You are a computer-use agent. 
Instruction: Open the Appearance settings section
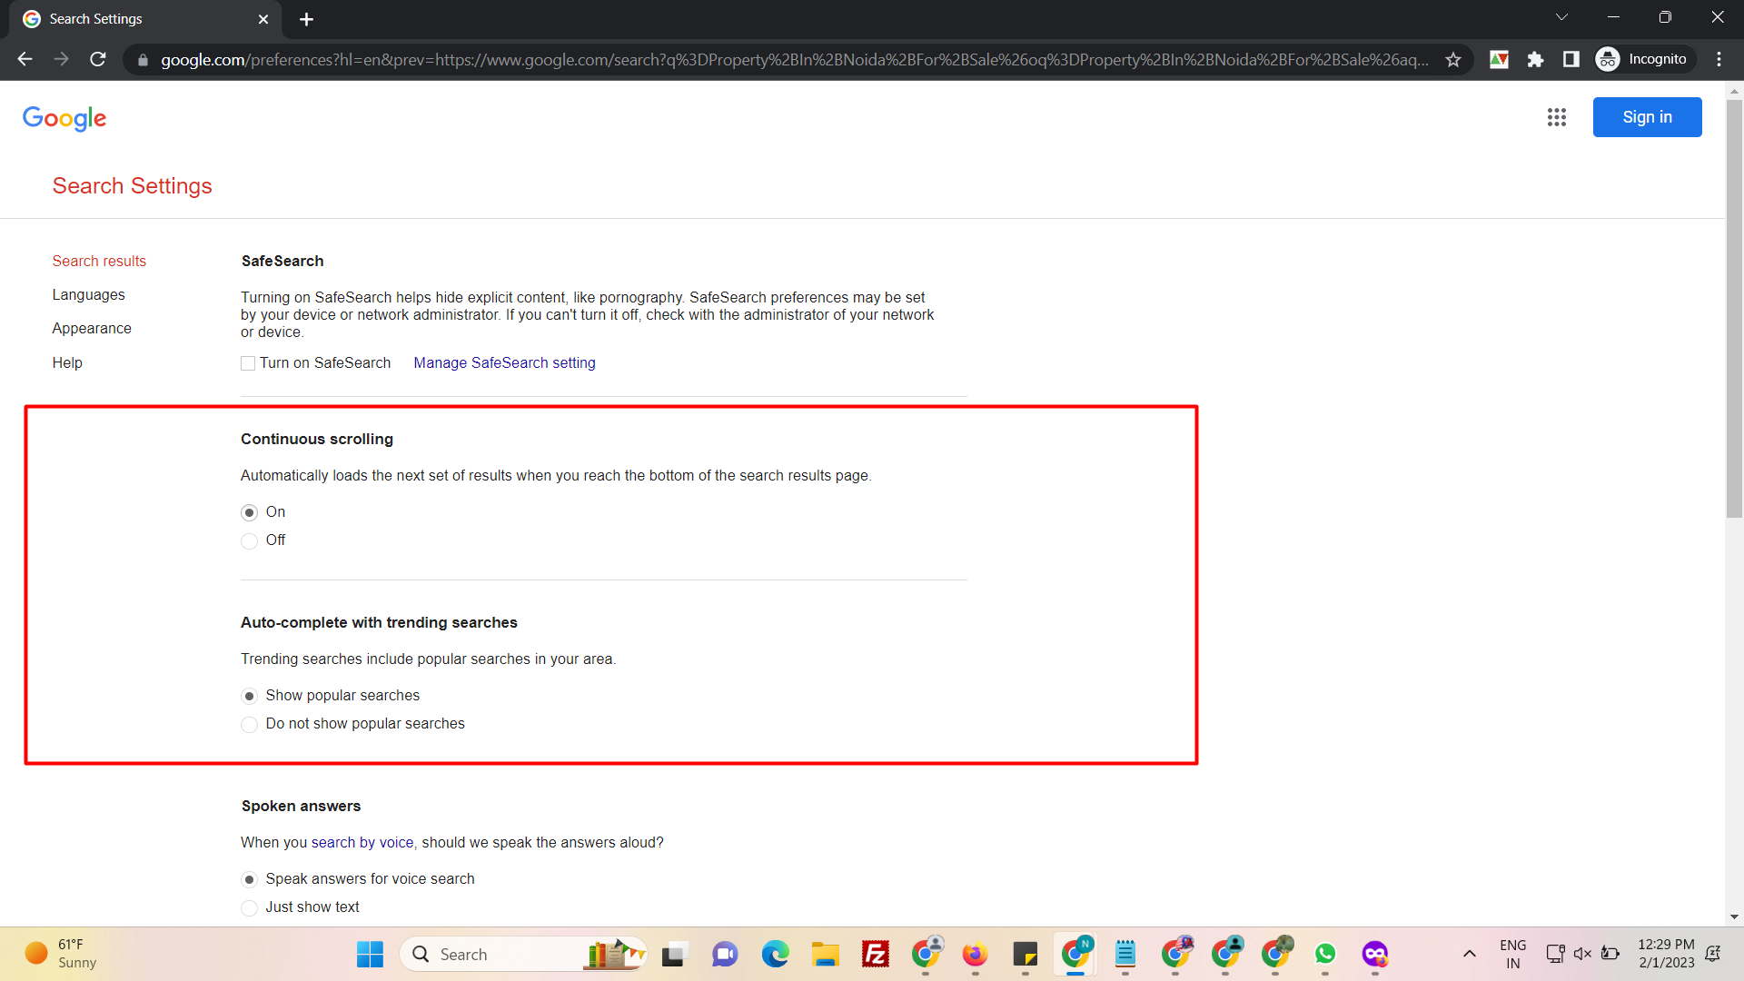[x=92, y=328]
